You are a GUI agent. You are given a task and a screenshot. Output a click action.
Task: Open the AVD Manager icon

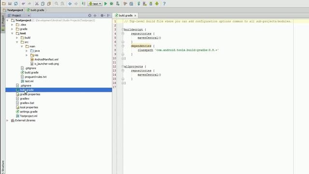pyautogui.click(x=145, y=3)
